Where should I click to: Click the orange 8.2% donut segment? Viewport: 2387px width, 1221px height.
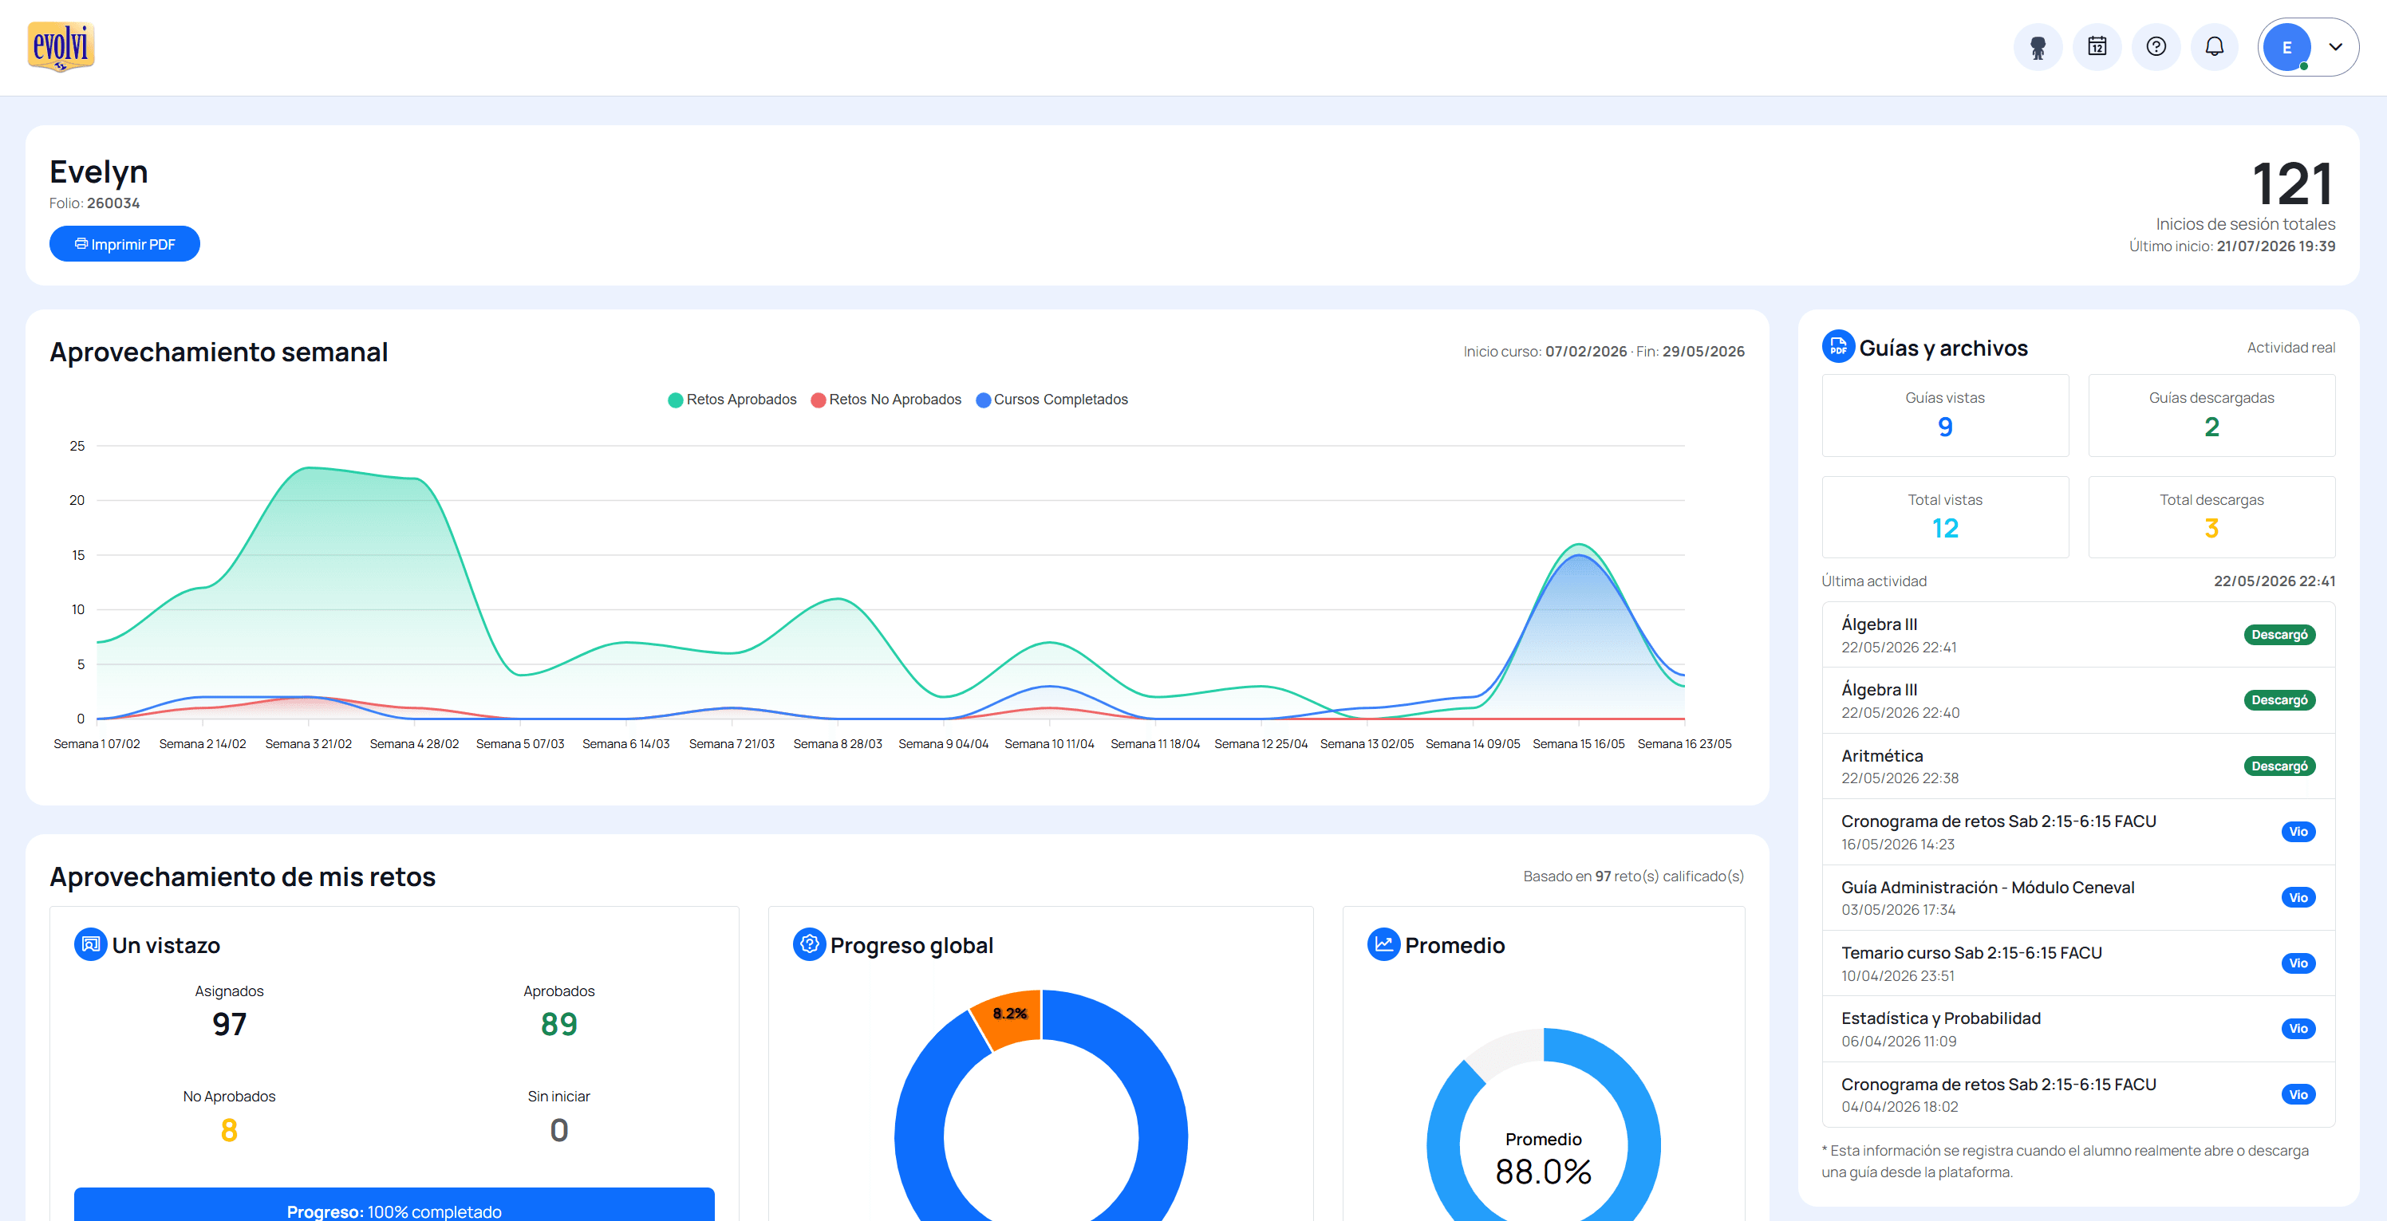coord(1008,1017)
